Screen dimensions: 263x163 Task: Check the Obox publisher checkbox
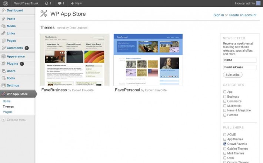[x=225, y=158]
